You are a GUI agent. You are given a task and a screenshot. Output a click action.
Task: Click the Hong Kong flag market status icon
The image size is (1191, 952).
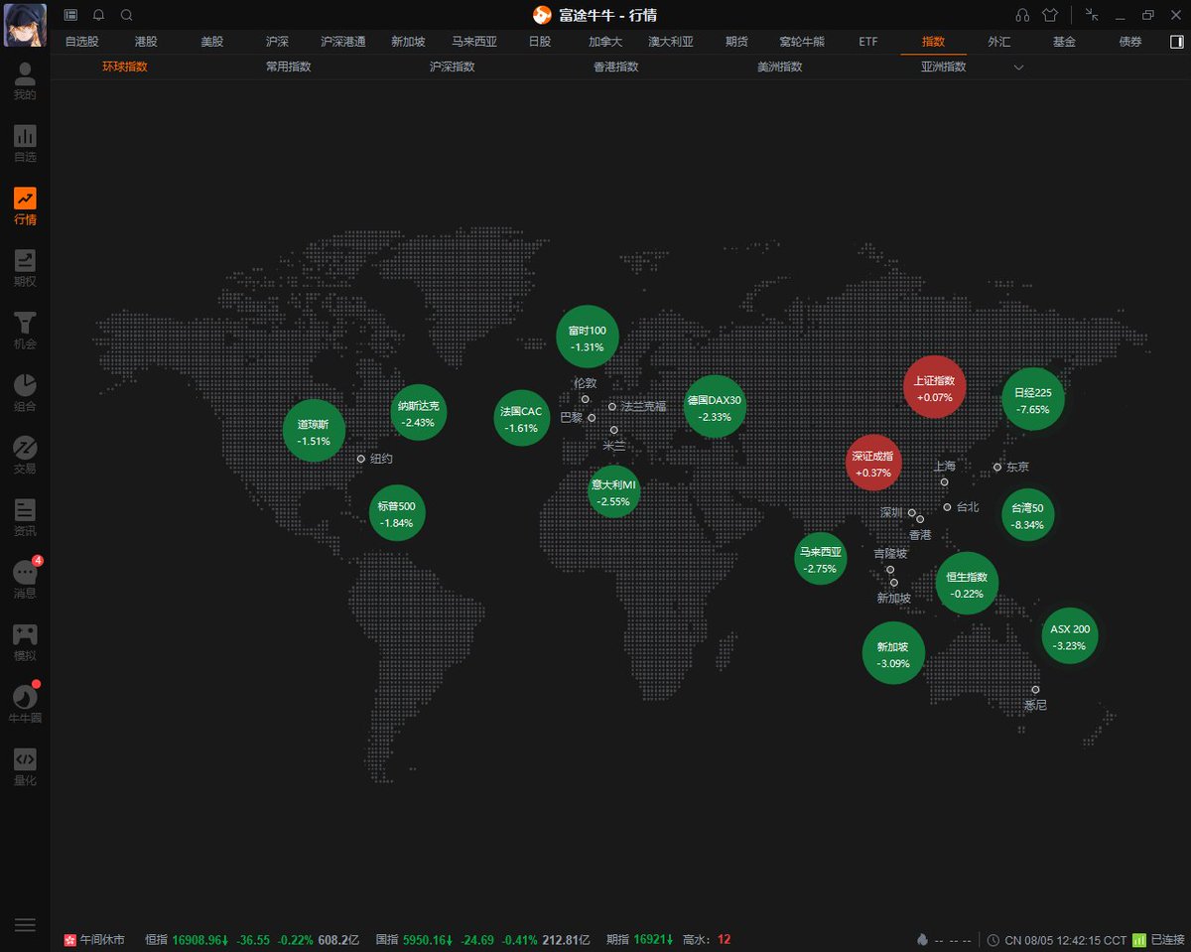tap(69, 939)
